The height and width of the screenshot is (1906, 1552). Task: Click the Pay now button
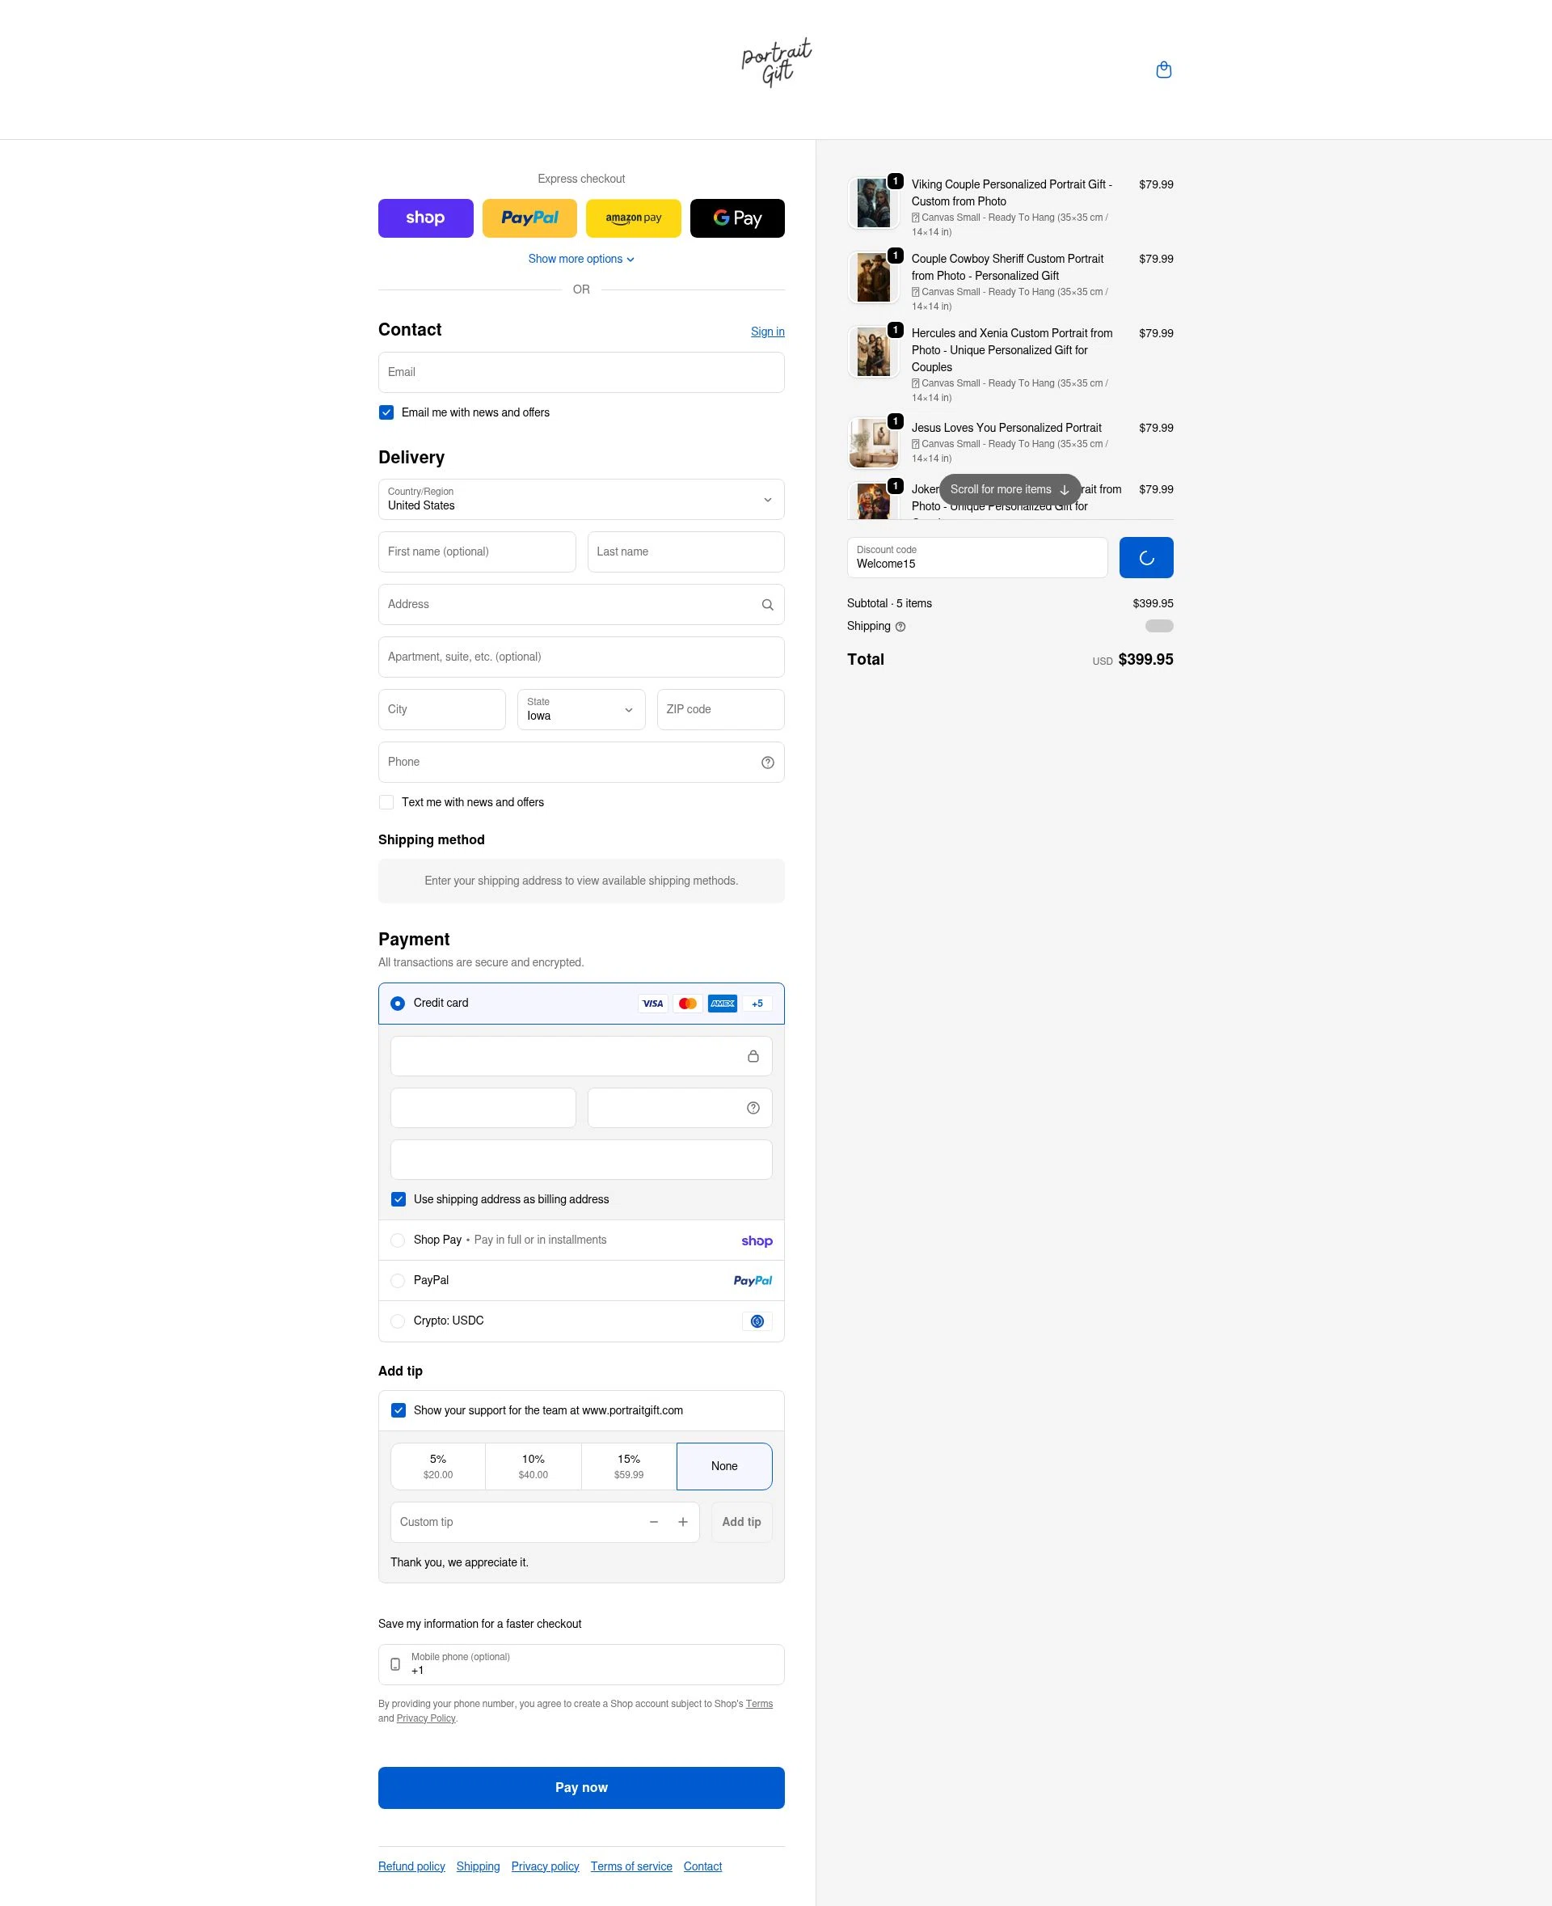click(581, 1787)
